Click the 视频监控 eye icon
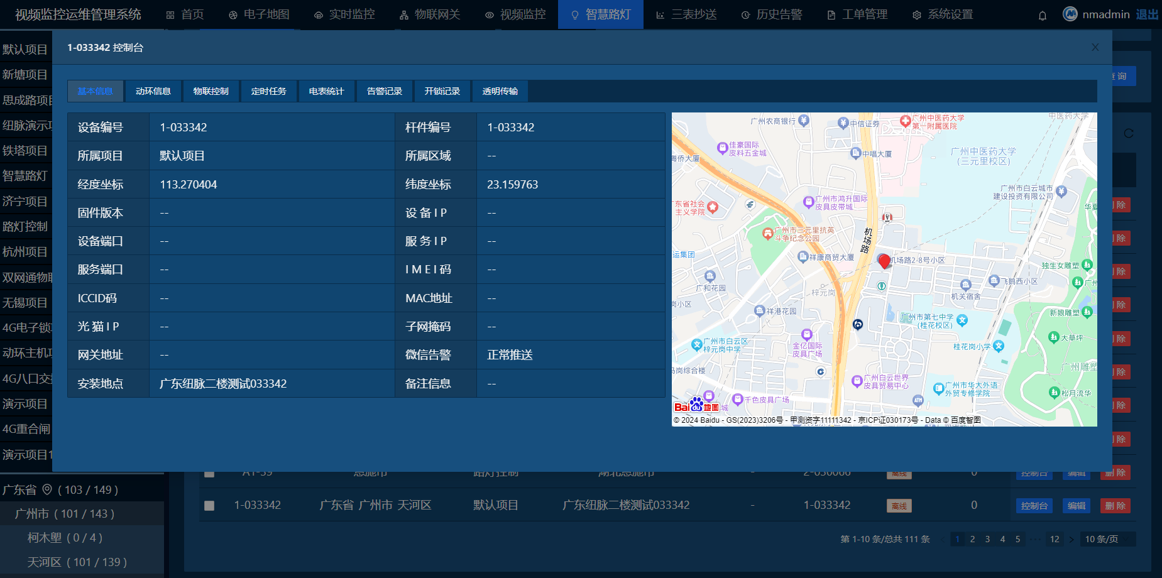The image size is (1162, 578). [x=490, y=15]
